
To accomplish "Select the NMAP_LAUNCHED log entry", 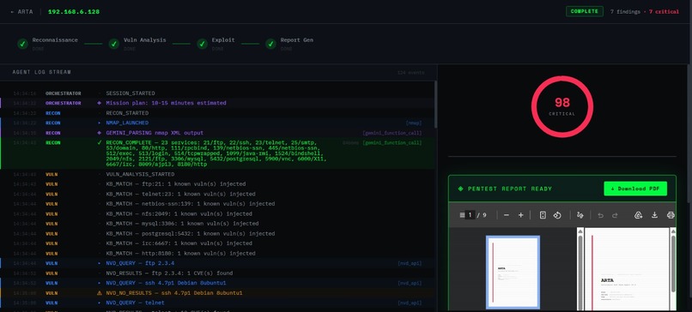I will point(217,123).
